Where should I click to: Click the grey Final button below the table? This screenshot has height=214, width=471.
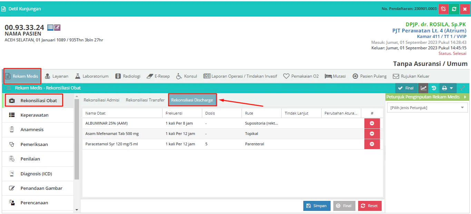click(344, 206)
